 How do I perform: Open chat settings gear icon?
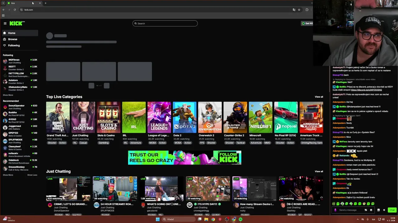pyautogui.click(x=384, y=210)
